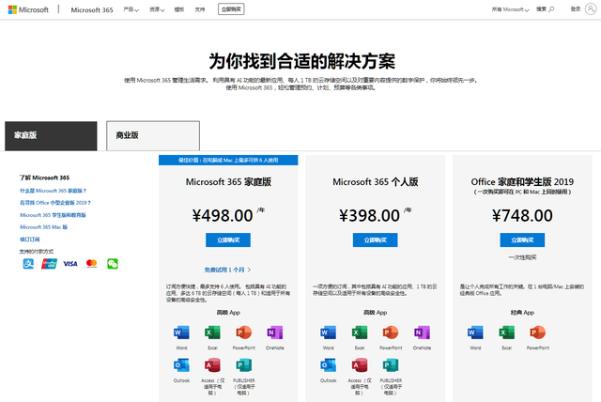Click the VISA payment icon
This screenshot has height=402, width=601.
click(70, 264)
